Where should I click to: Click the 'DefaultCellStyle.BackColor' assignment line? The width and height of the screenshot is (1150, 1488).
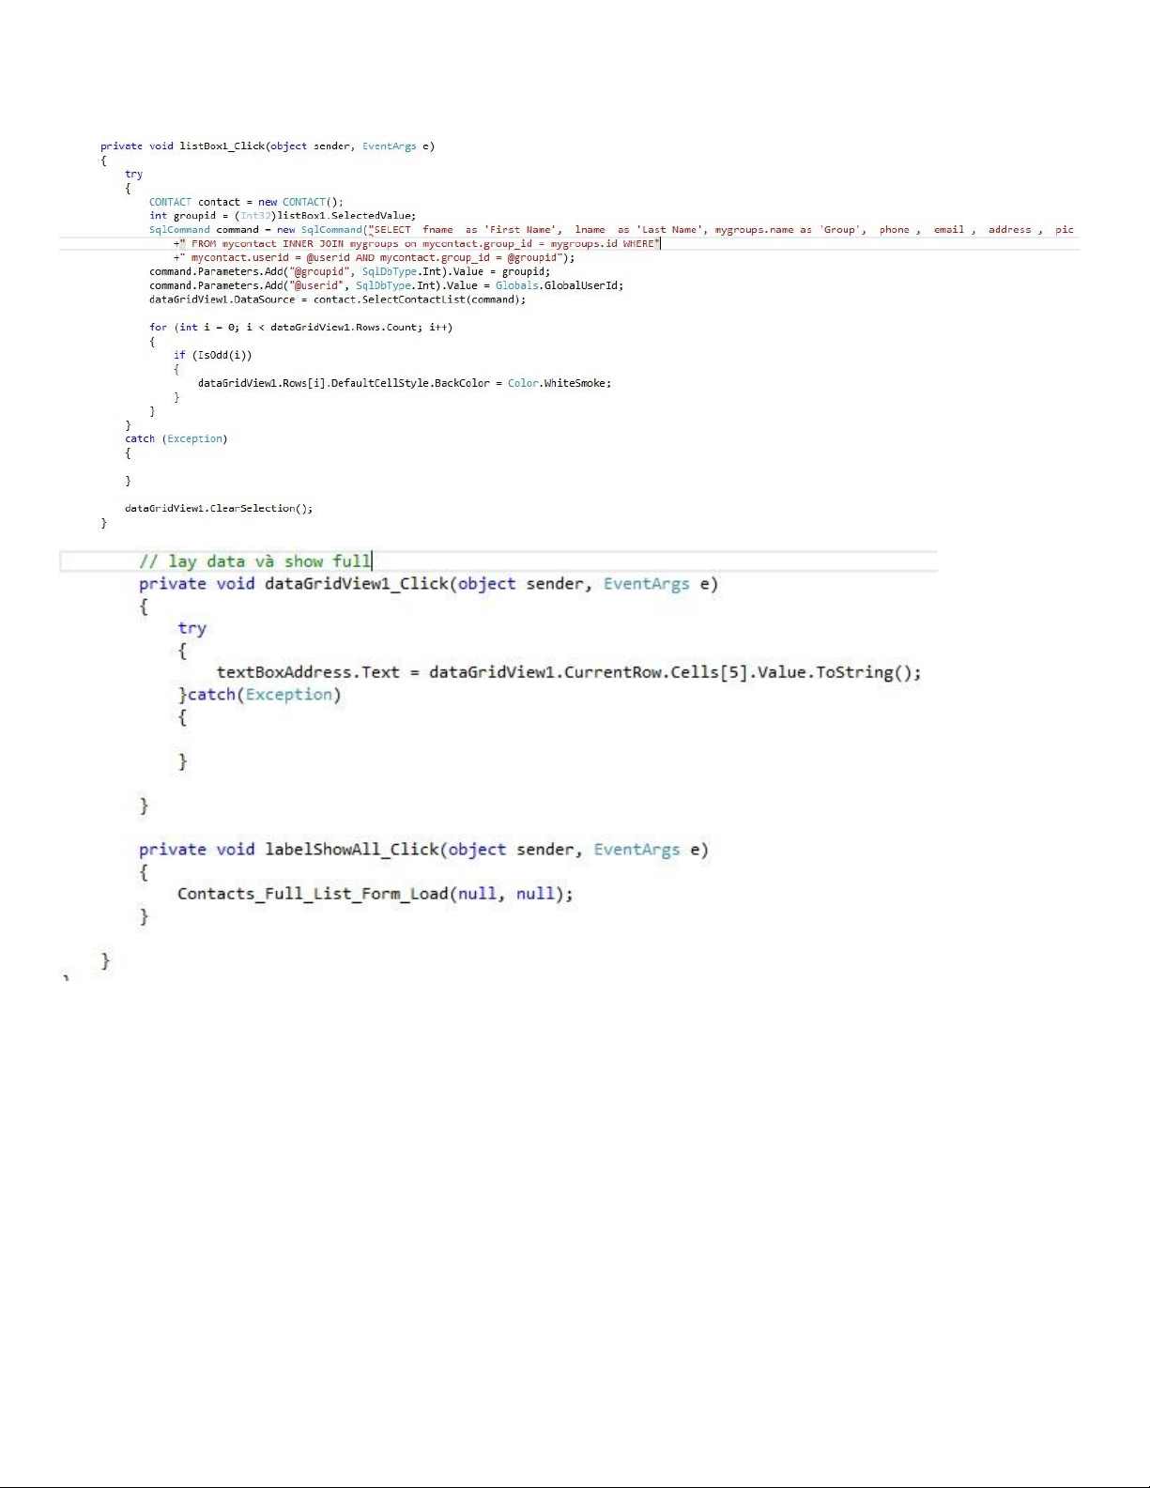(405, 383)
